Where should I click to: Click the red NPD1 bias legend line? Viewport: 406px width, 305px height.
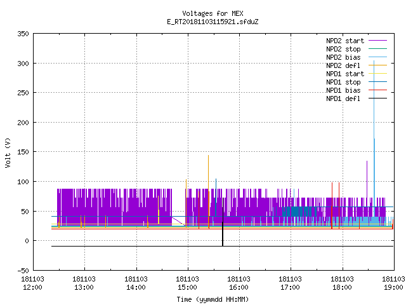[377, 90]
